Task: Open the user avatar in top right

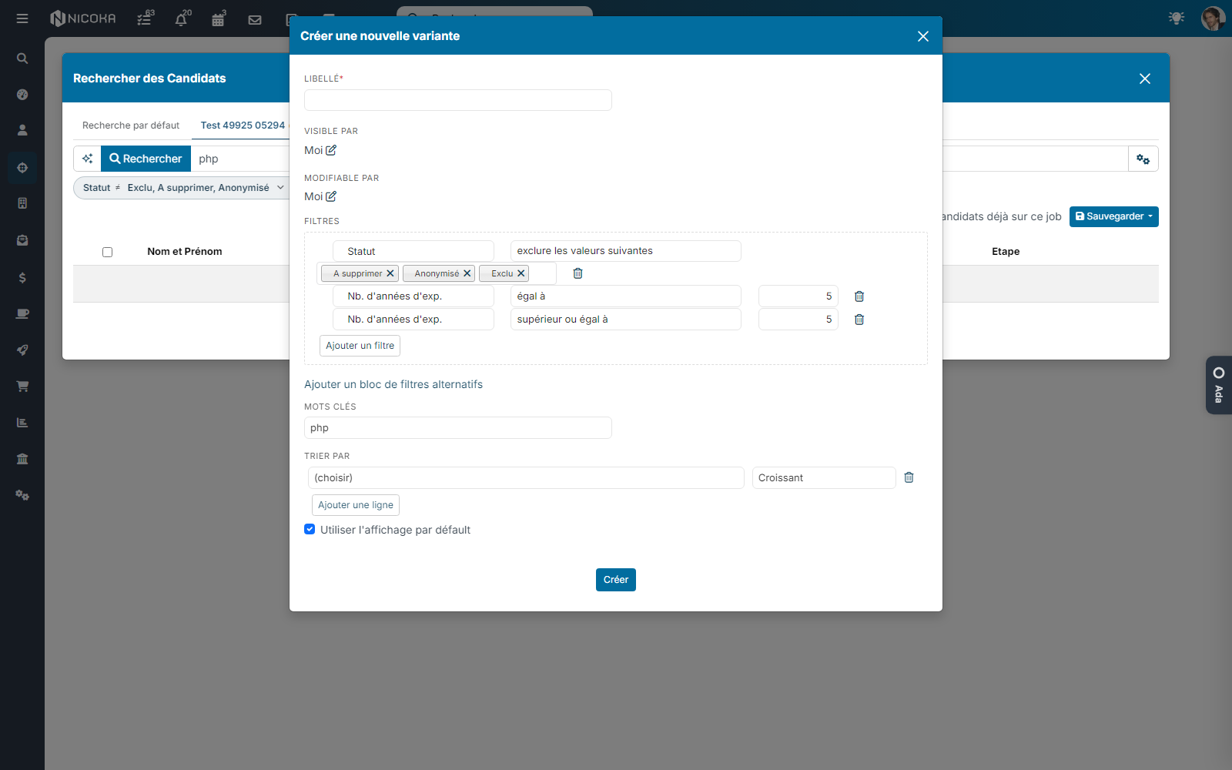Action: pos(1213,18)
